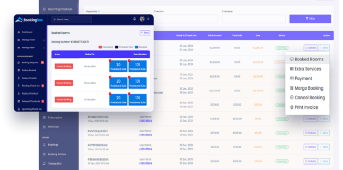Choose Merge Booking from the menu
343x170 pixels.
click(x=307, y=88)
